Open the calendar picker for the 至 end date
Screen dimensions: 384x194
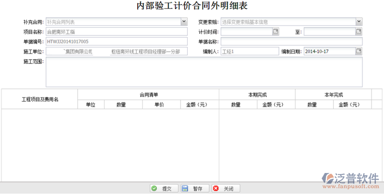click(x=358, y=32)
